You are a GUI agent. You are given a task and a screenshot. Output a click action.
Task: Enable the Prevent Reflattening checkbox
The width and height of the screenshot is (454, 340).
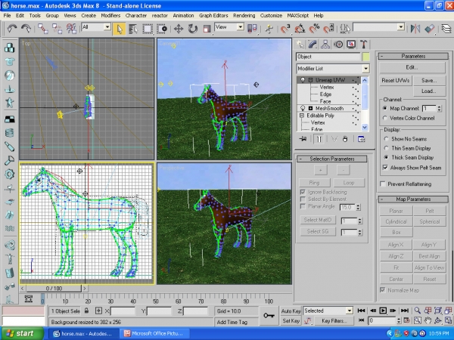point(383,184)
